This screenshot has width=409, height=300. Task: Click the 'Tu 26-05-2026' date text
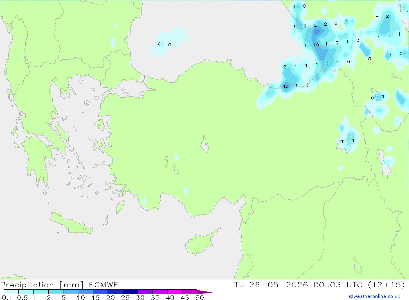point(271,285)
